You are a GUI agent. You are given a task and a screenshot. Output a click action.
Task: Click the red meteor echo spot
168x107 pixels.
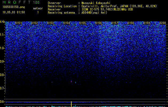[x=71, y=82]
